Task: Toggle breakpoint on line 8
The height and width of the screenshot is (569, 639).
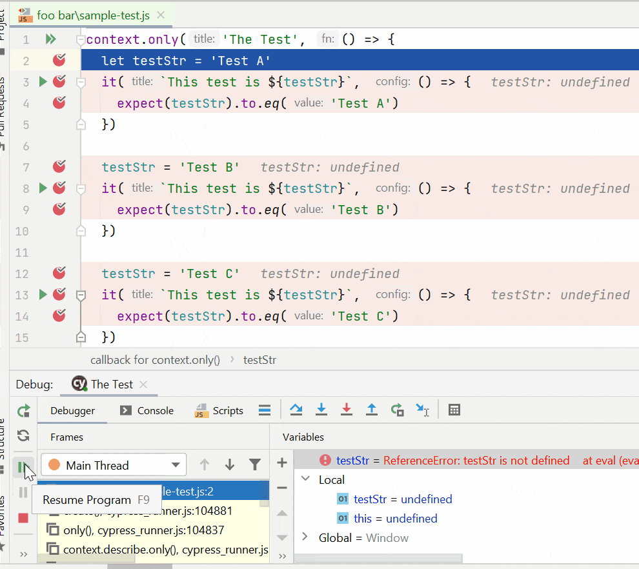Action: pyautogui.click(x=59, y=188)
